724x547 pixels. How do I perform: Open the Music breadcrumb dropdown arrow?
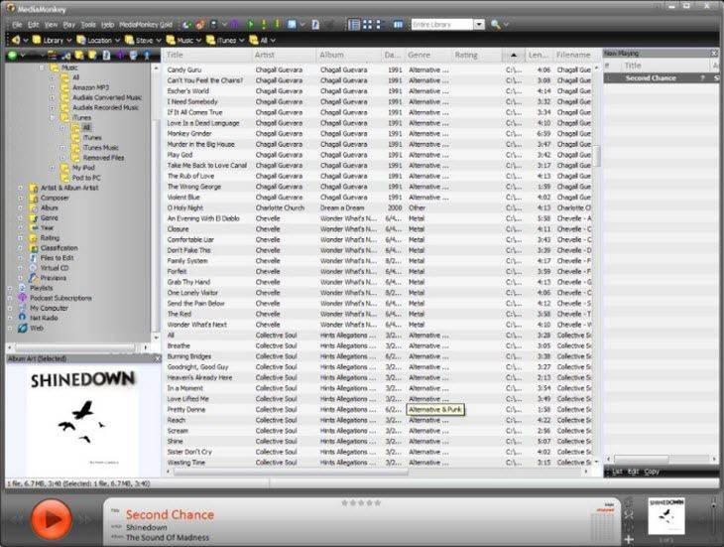pyautogui.click(x=199, y=41)
